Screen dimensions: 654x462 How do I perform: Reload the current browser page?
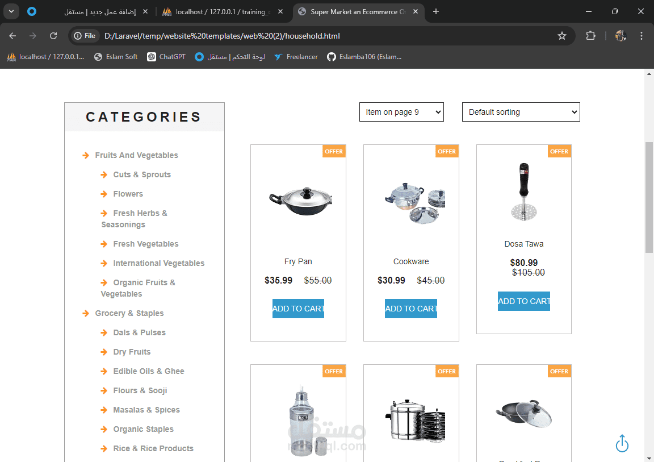pyautogui.click(x=53, y=36)
